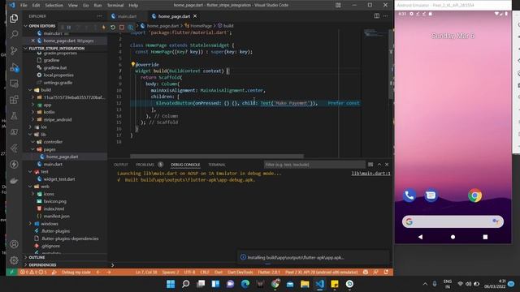This screenshot has width=520, height=292.
Task: Hot reload with the lightning icon
Action: (x=104, y=27)
